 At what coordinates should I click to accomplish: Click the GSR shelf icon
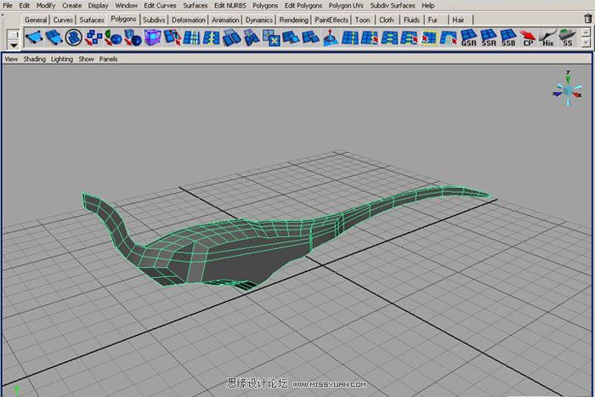(x=468, y=37)
